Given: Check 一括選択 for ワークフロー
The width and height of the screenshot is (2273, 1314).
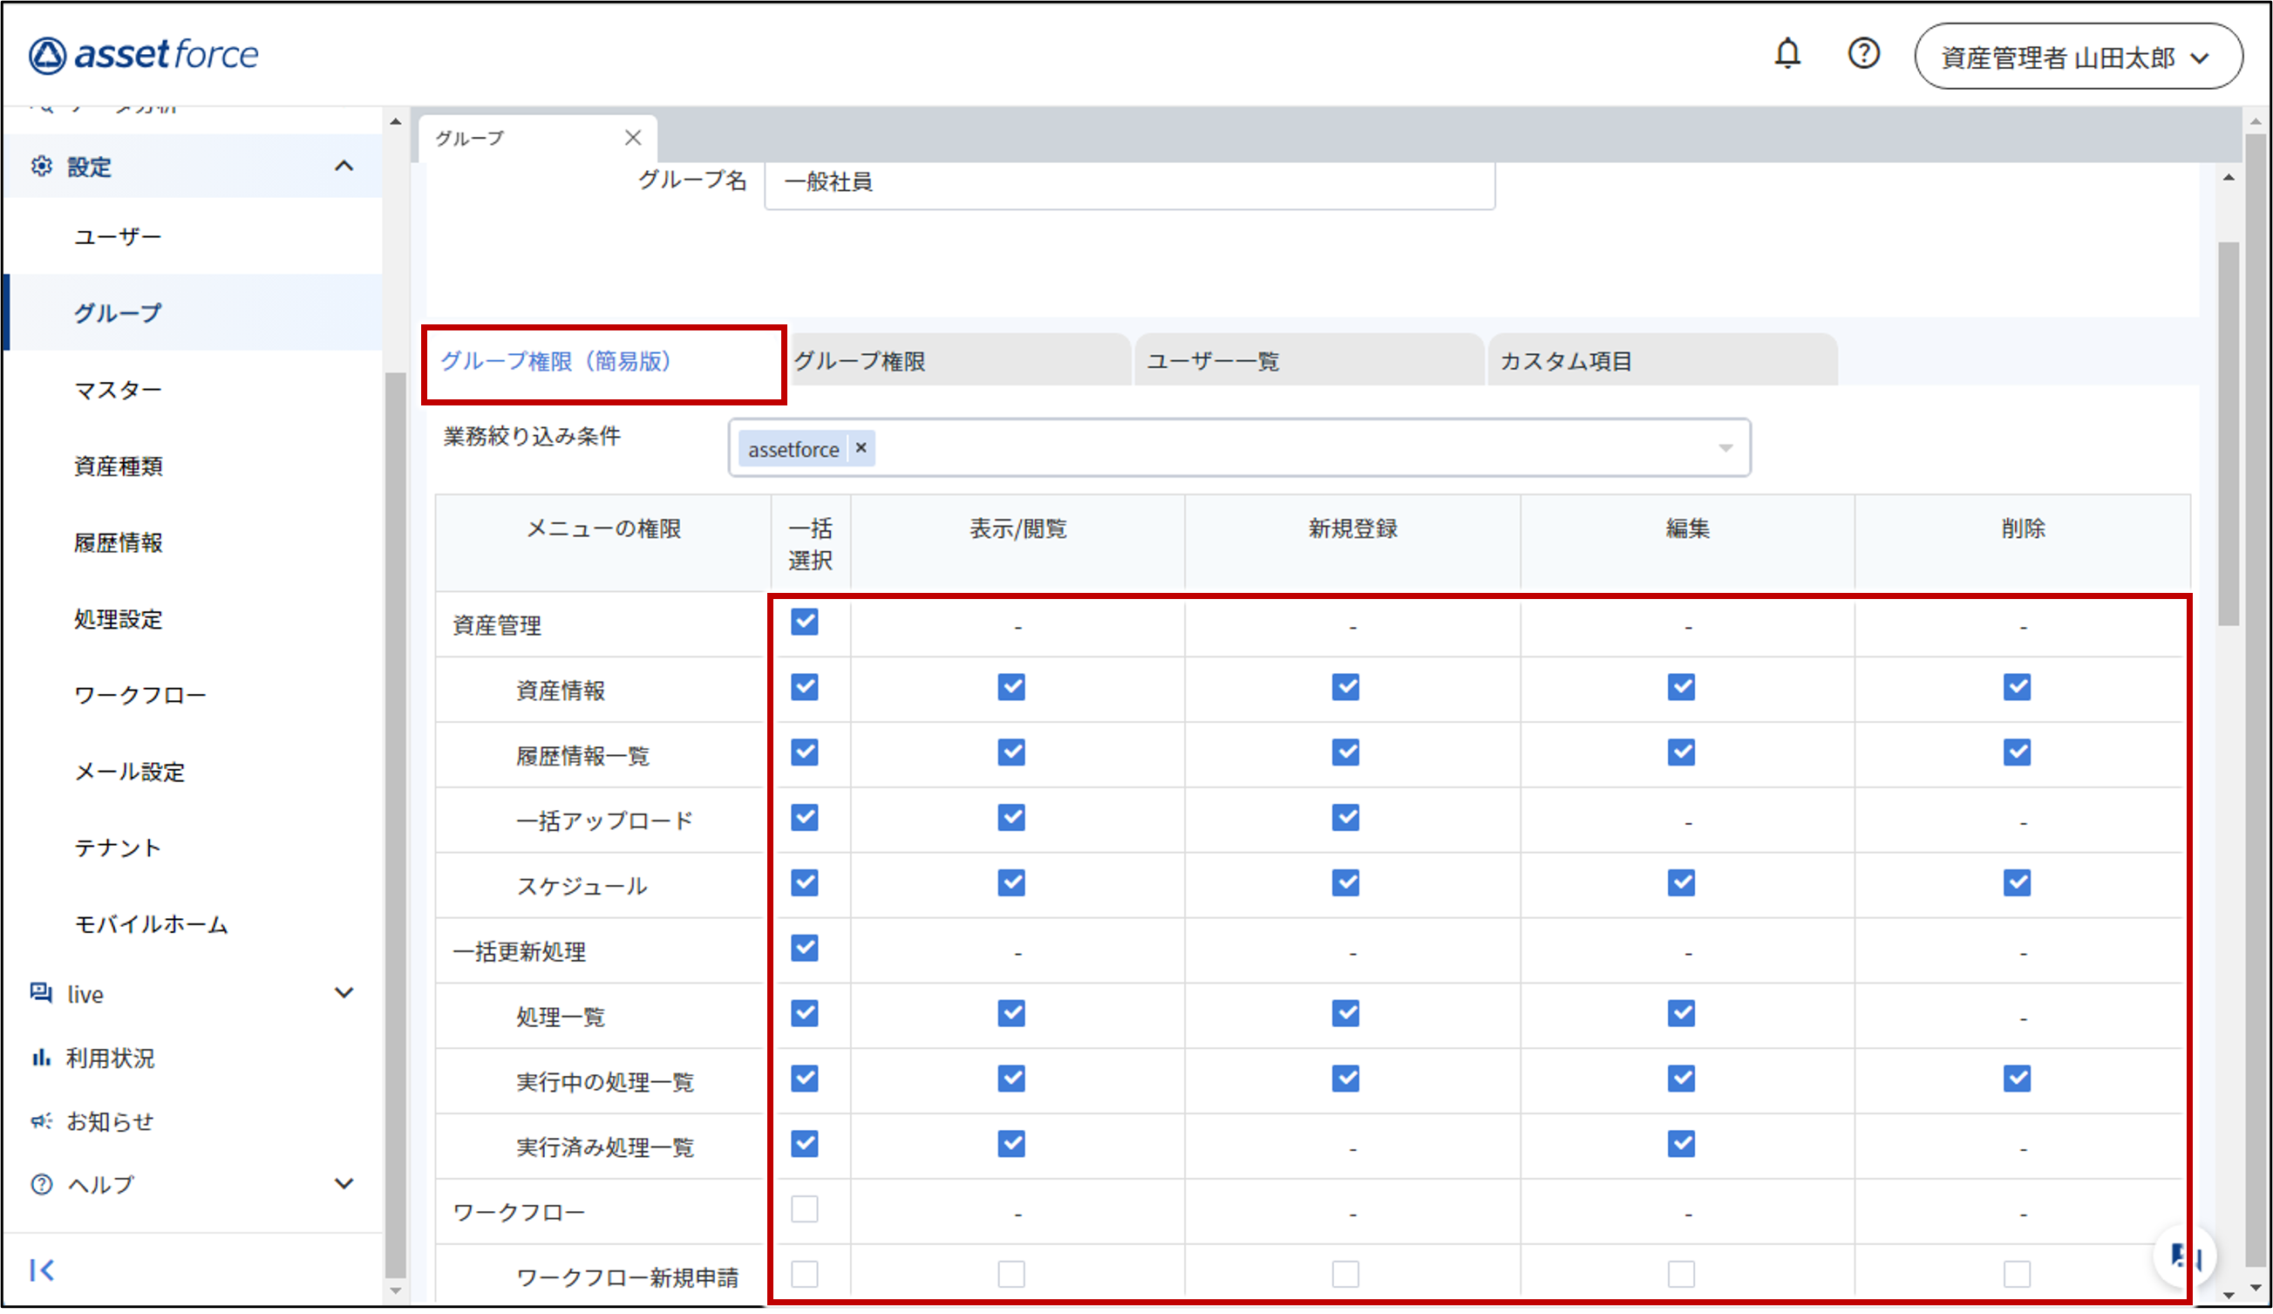Looking at the screenshot, I should pos(805,1208).
